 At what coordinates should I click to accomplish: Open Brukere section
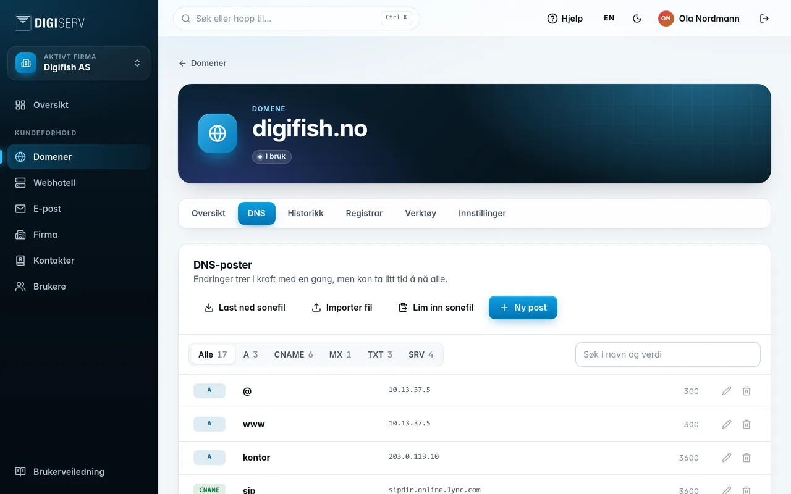point(78,287)
